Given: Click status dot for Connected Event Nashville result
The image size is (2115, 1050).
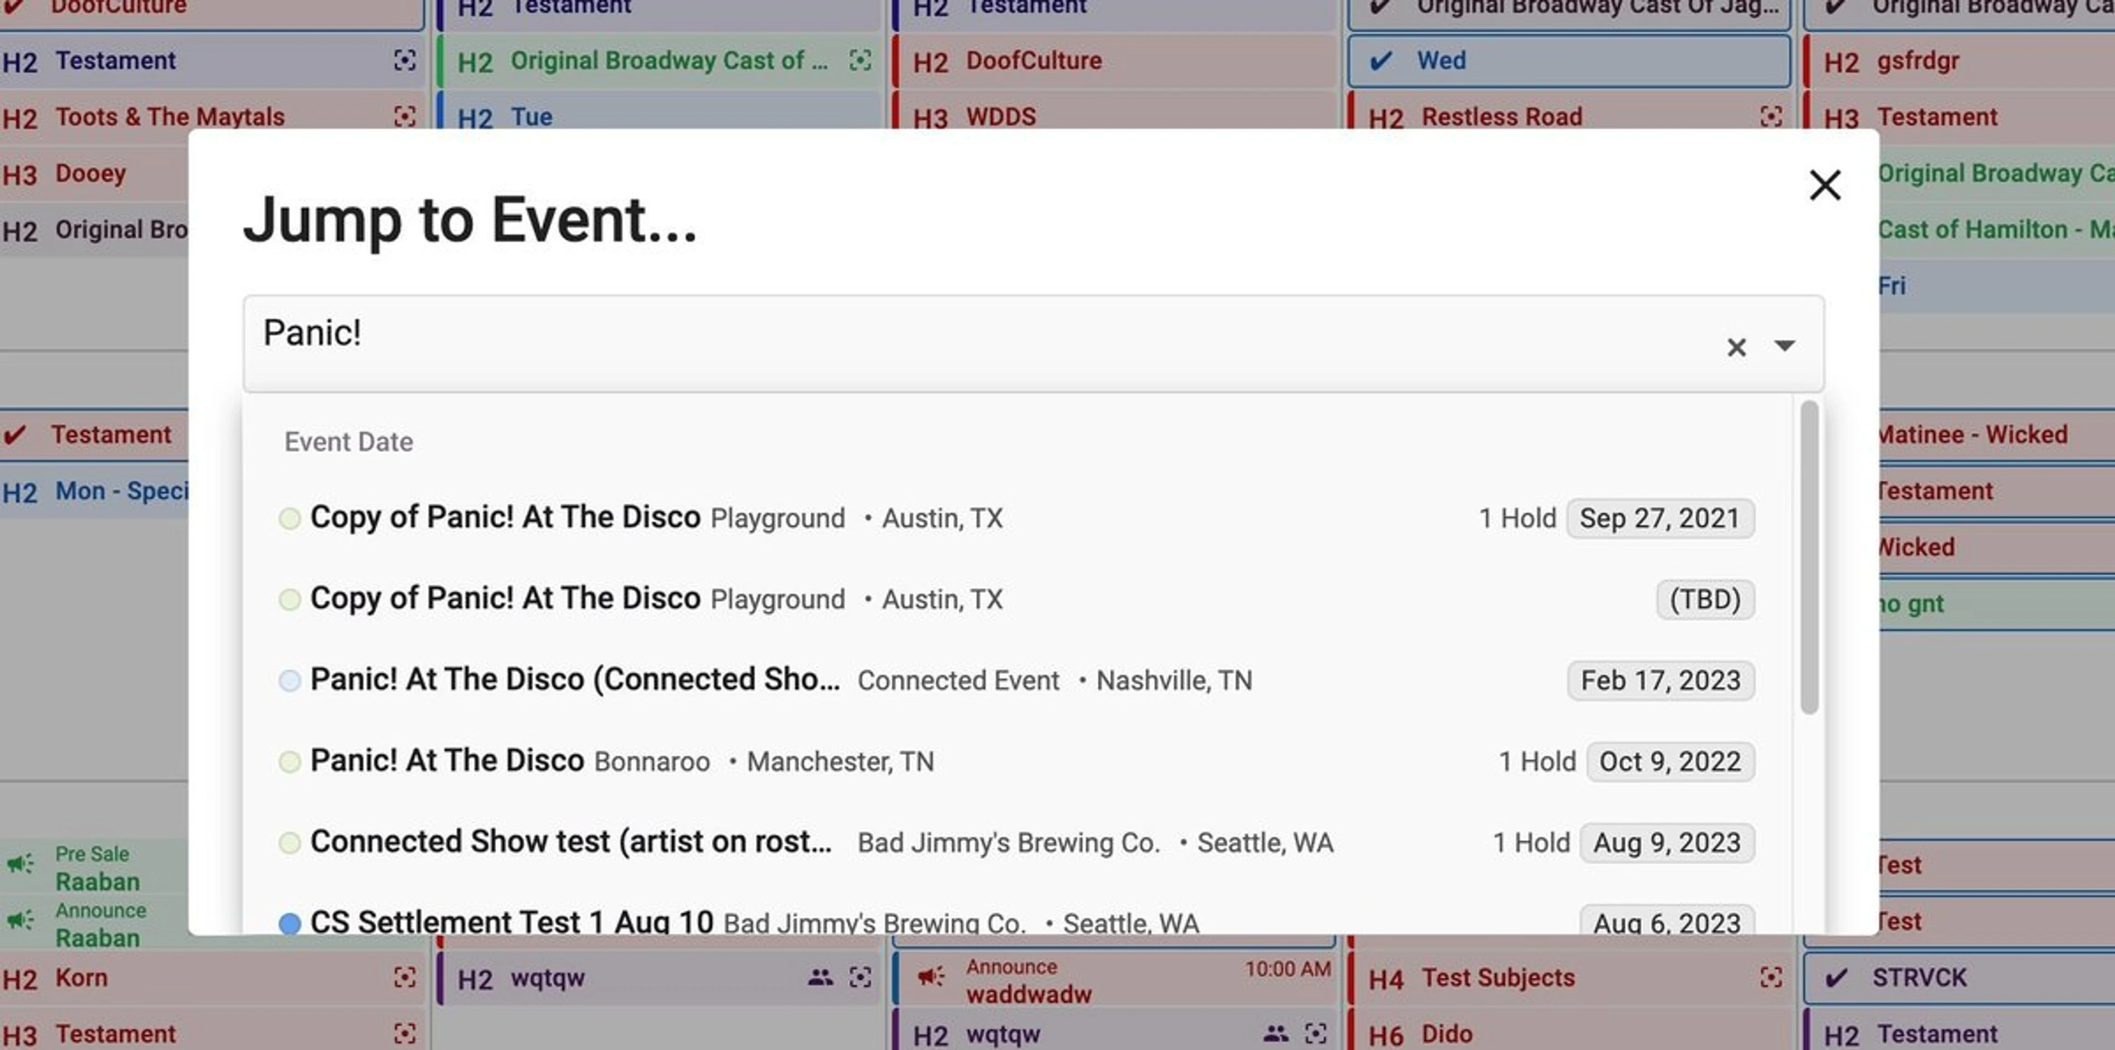Looking at the screenshot, I should [290, 681].
